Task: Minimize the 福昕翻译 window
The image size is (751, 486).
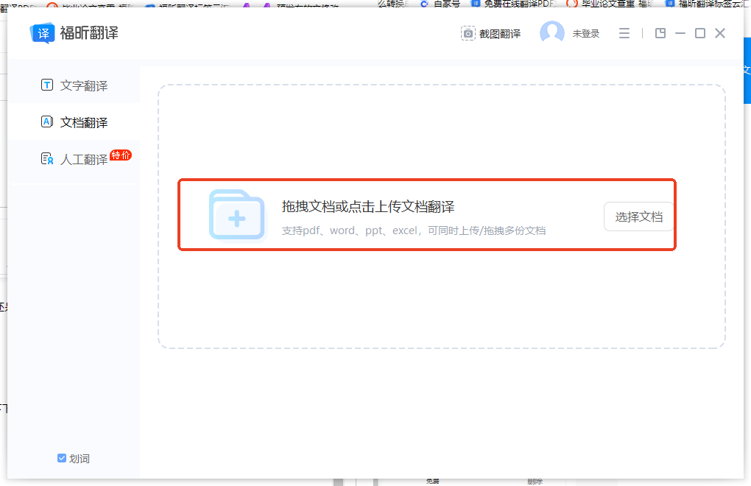Action: tap(680, 33)
